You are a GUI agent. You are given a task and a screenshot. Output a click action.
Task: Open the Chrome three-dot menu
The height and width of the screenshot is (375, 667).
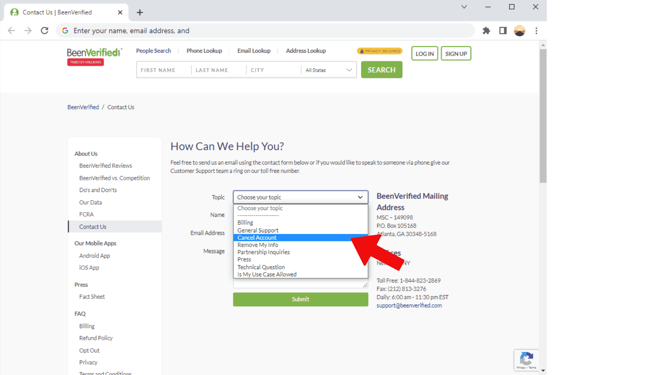pyautogui.click(x=536, y=31)
